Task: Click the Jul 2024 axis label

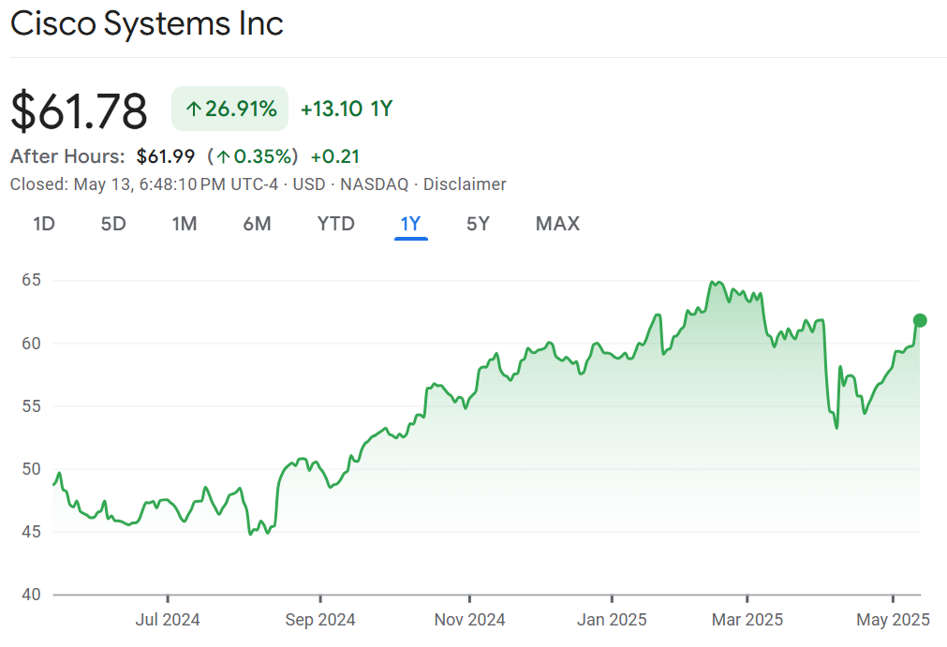Action: click(168, 620)
